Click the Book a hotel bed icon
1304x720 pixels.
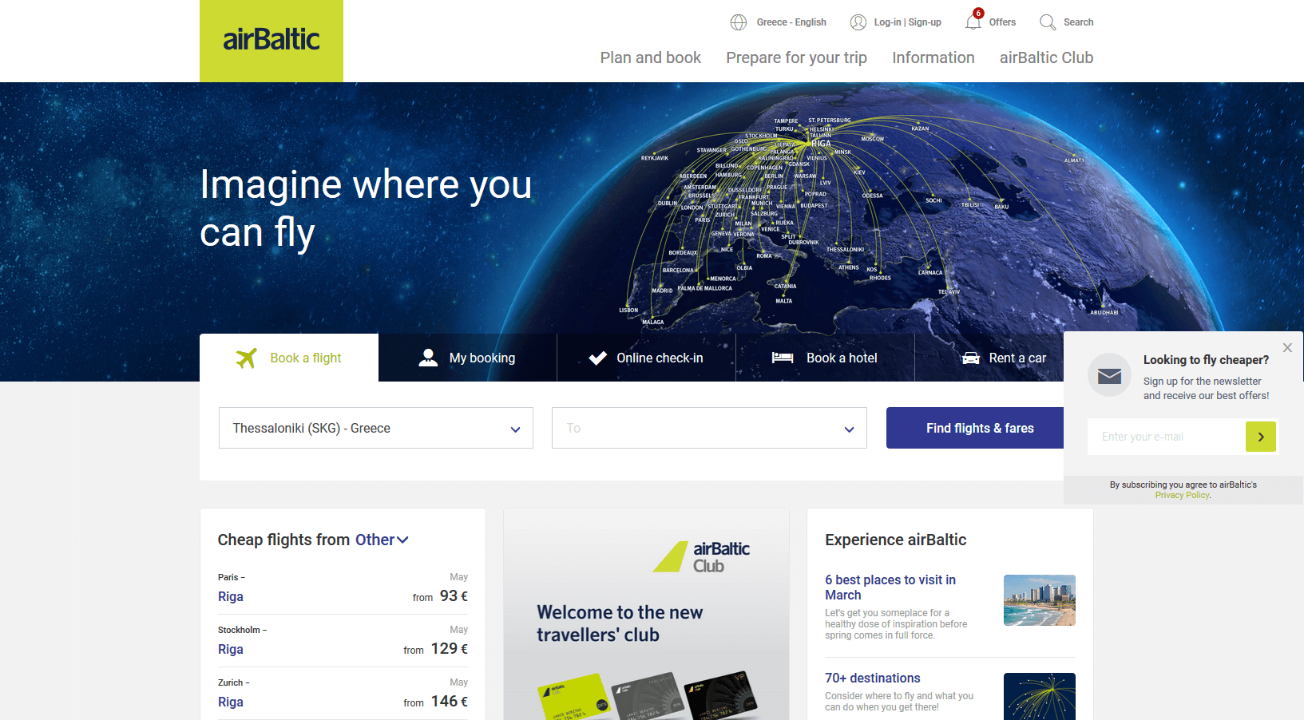[783, 358]
